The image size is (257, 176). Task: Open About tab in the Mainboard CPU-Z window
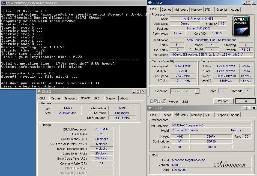coord(235,115)
